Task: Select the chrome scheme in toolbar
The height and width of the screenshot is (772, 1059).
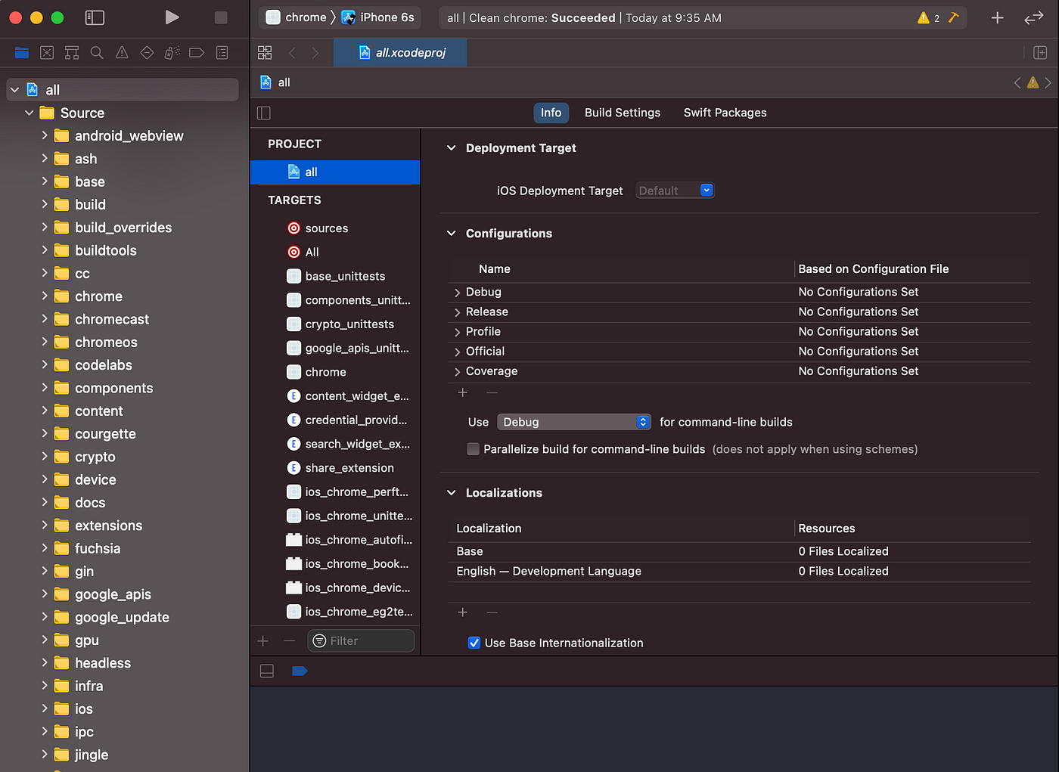Action: tap(297, 17)
